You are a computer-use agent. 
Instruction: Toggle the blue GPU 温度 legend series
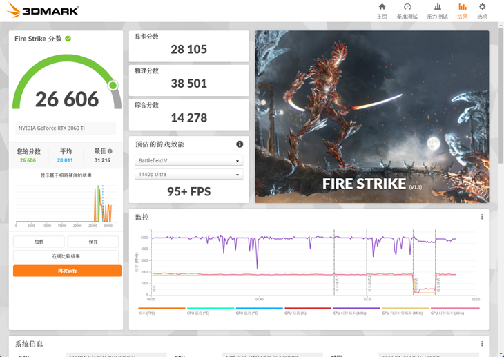260,311
